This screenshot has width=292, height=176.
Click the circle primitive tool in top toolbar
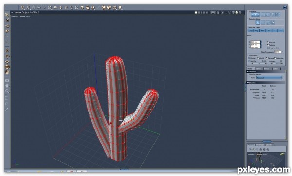[x=22, y=8]
